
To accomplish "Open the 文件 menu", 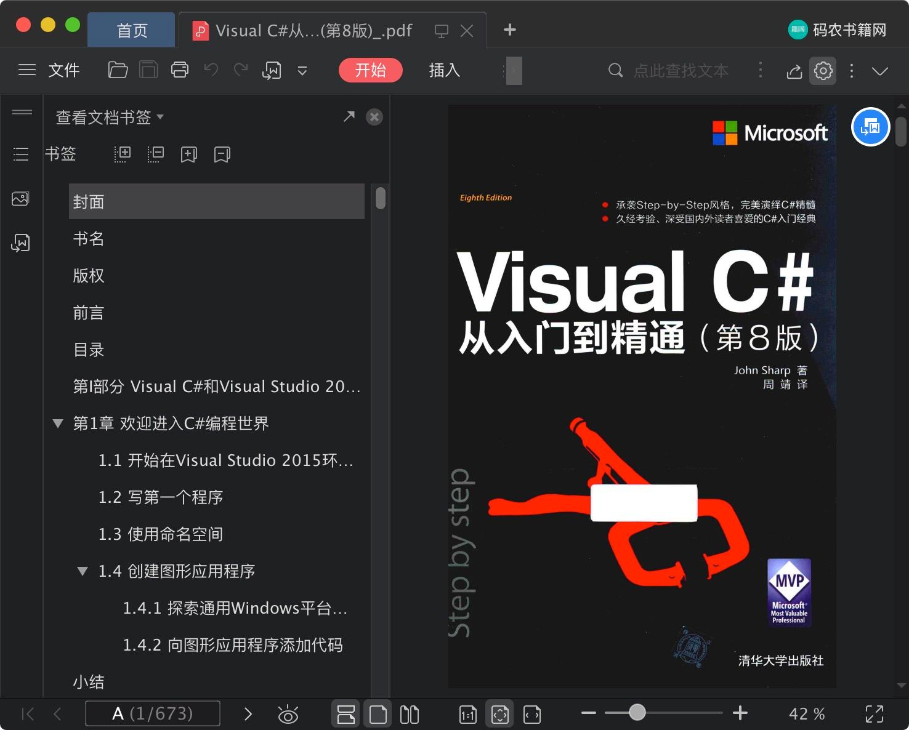I will click(64, 70).
